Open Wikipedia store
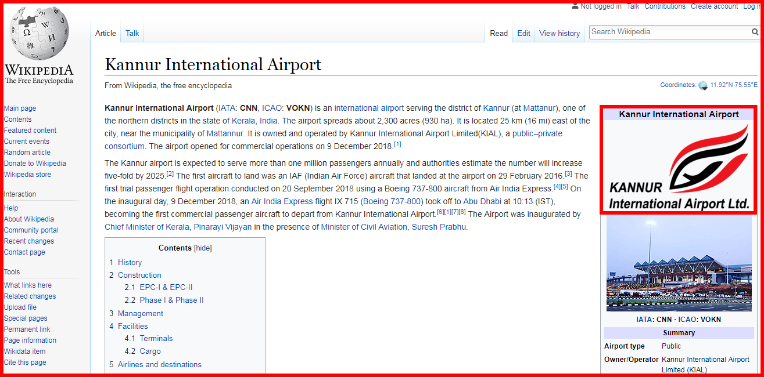Screen dimensions: 764x377 point(27,175)
